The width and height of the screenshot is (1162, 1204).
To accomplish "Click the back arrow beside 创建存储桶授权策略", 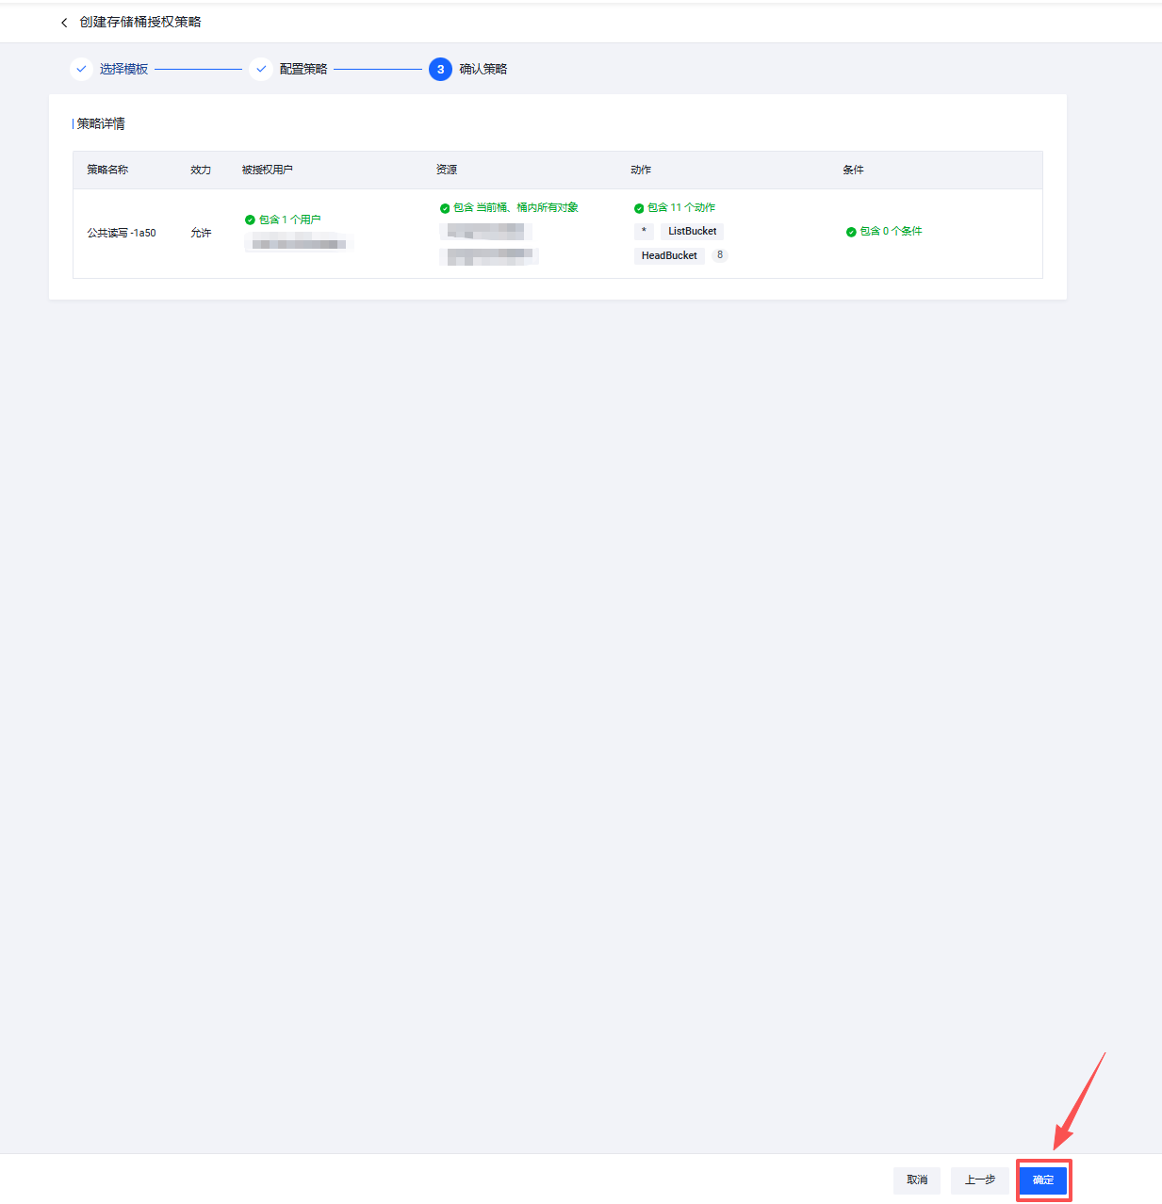I will point(64,23).
